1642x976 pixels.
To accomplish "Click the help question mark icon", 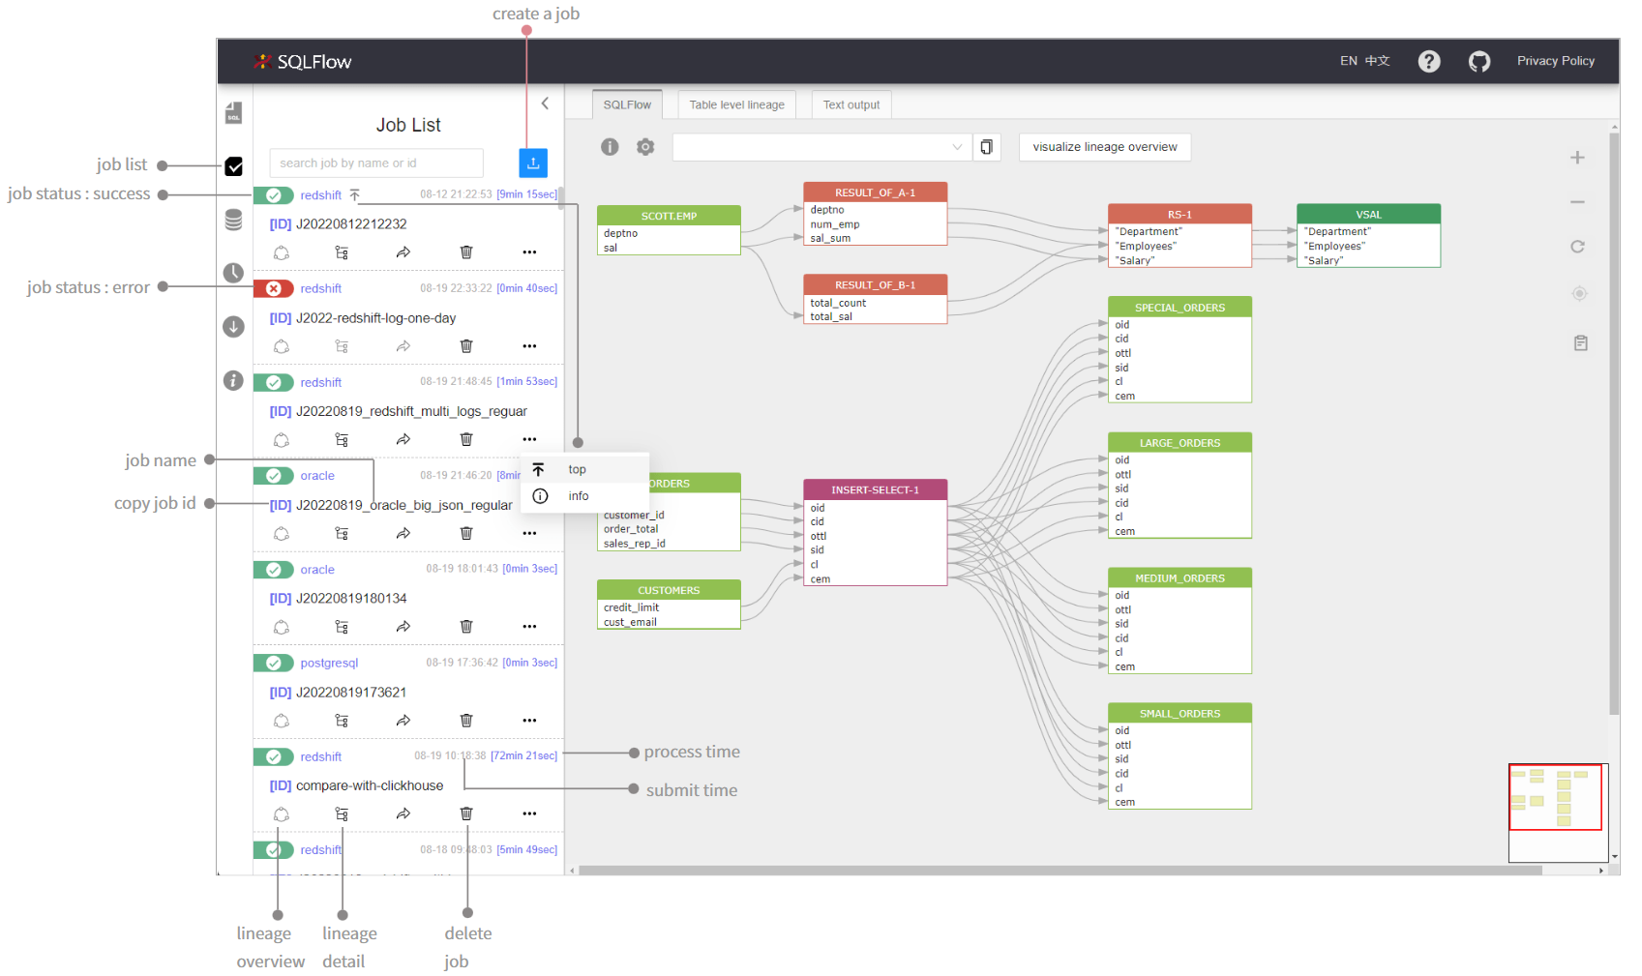I will coord(1429,61).
